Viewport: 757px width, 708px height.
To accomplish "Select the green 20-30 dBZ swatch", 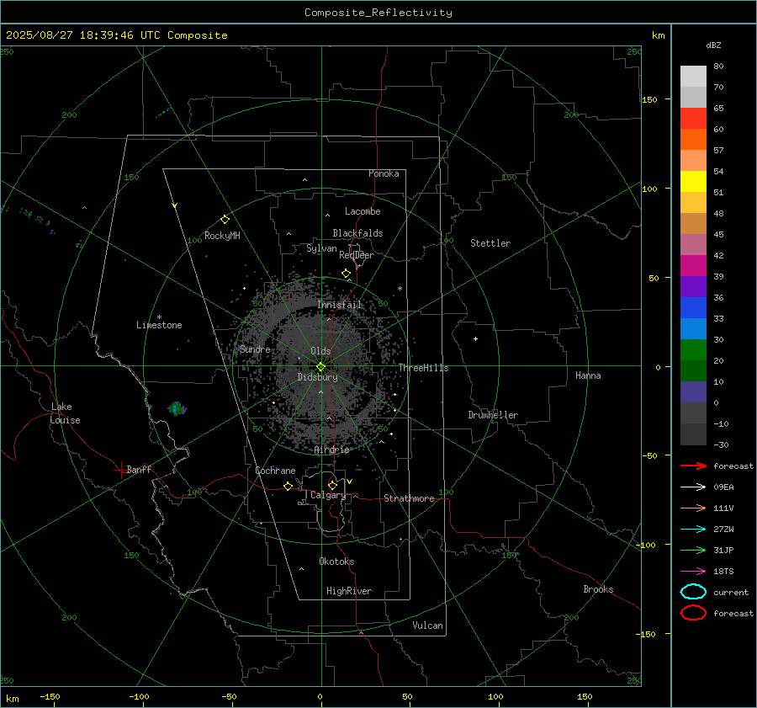I will [693, 350].
